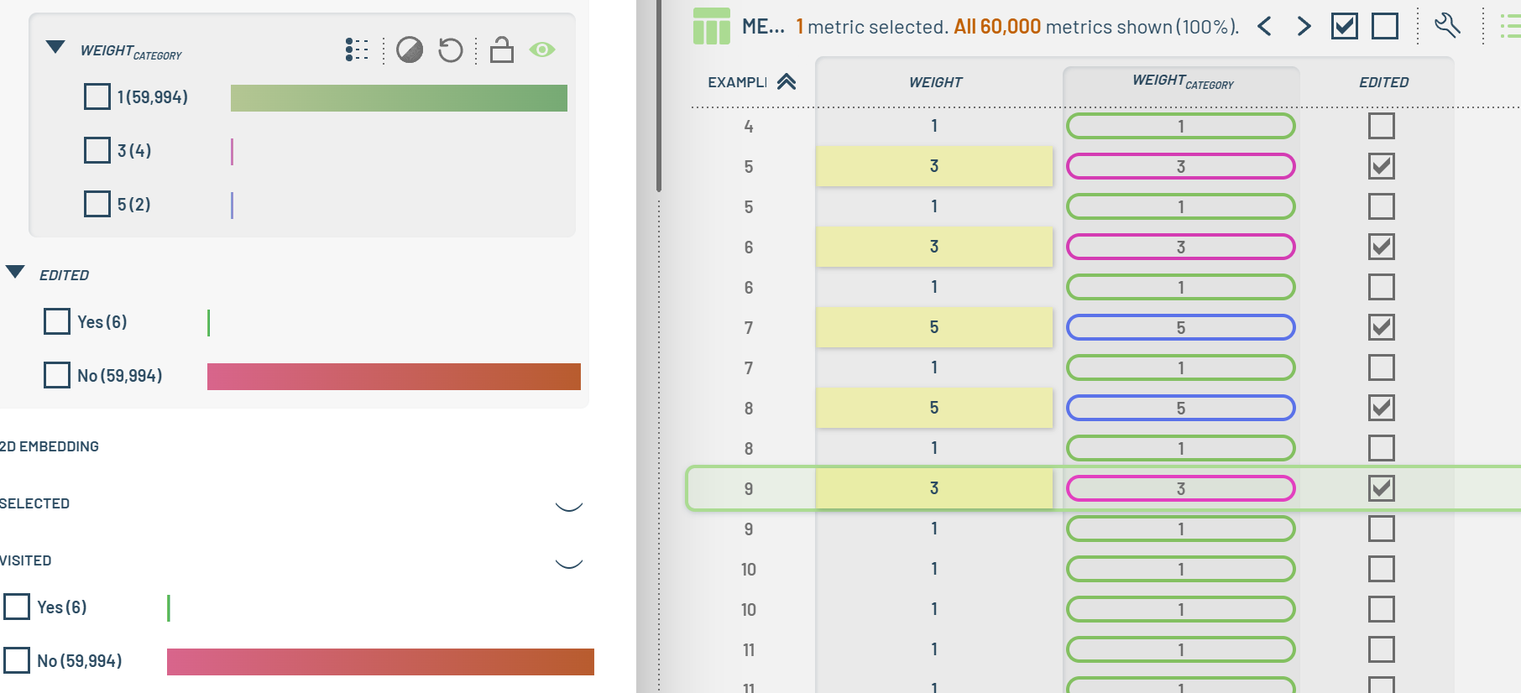Toggle the green eye visibility icon
The width and height of the screenshot is (1521, 693).
pyautogui.click(x=542, y=50)
